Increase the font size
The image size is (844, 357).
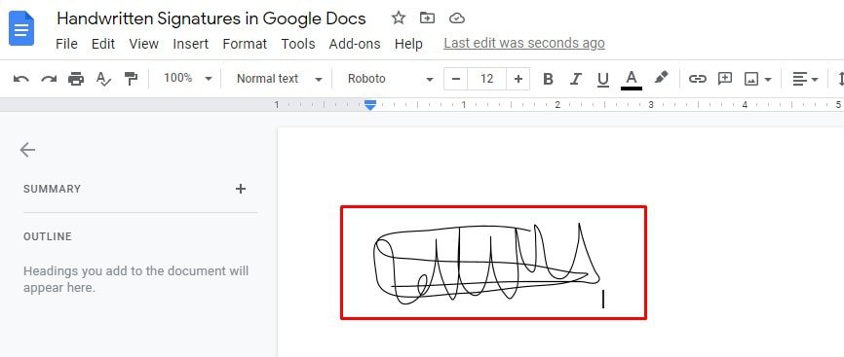518,79
